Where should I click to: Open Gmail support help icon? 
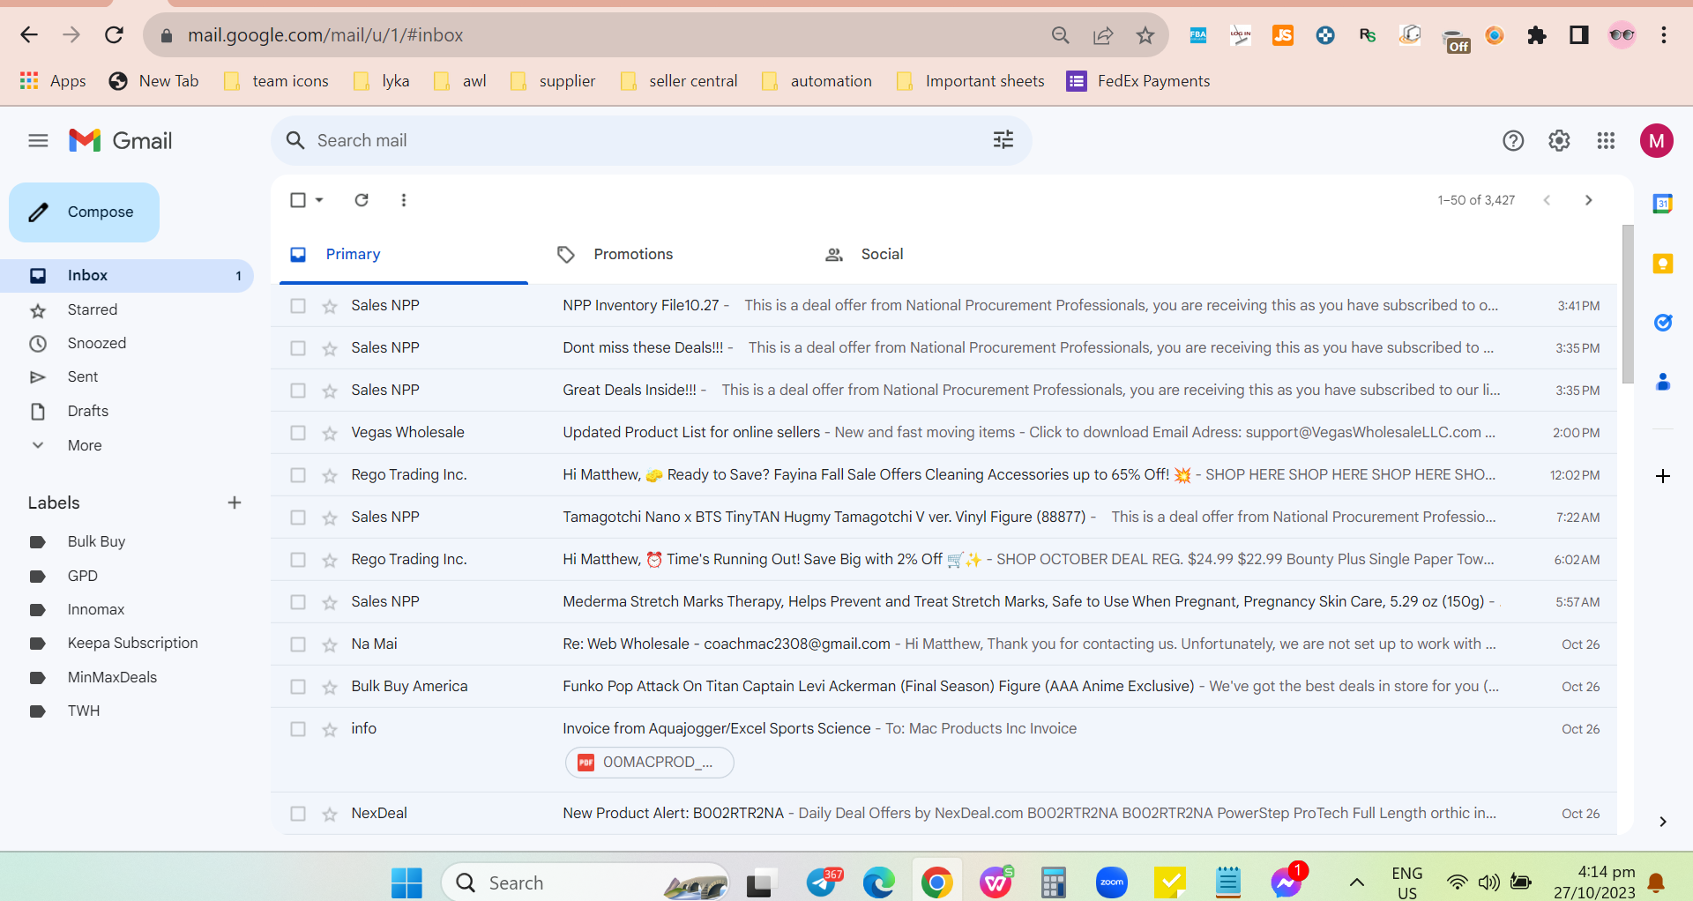(1513, 141)
